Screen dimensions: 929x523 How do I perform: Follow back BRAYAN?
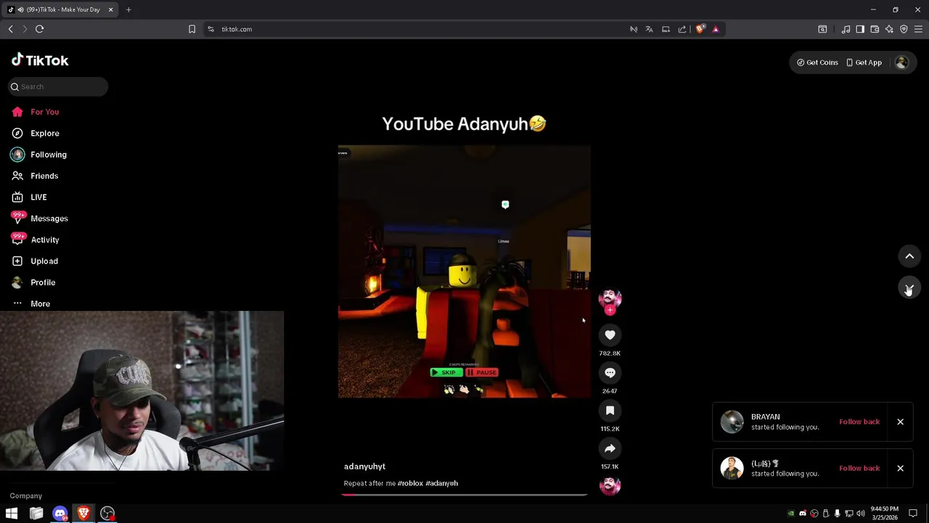tap(859, 421)
